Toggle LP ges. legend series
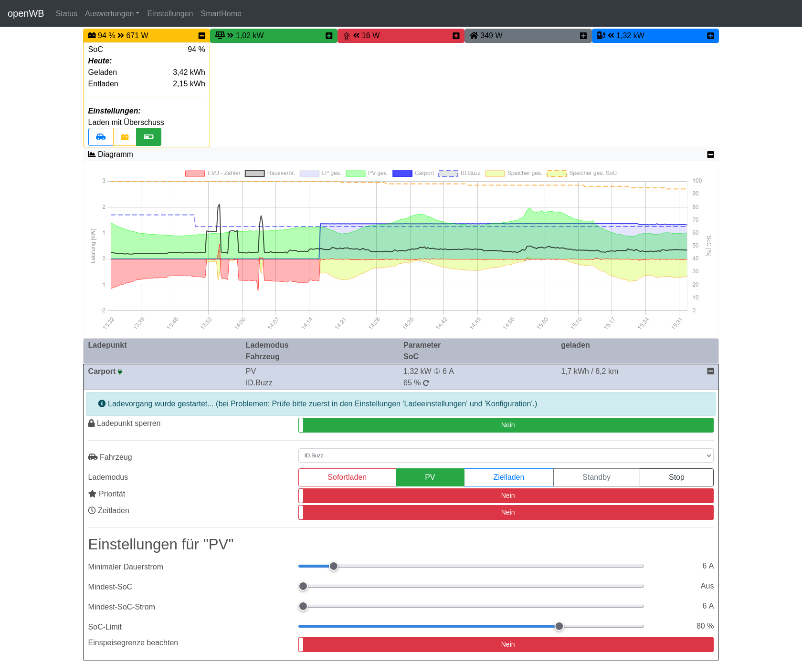 (x=320, y=173)
